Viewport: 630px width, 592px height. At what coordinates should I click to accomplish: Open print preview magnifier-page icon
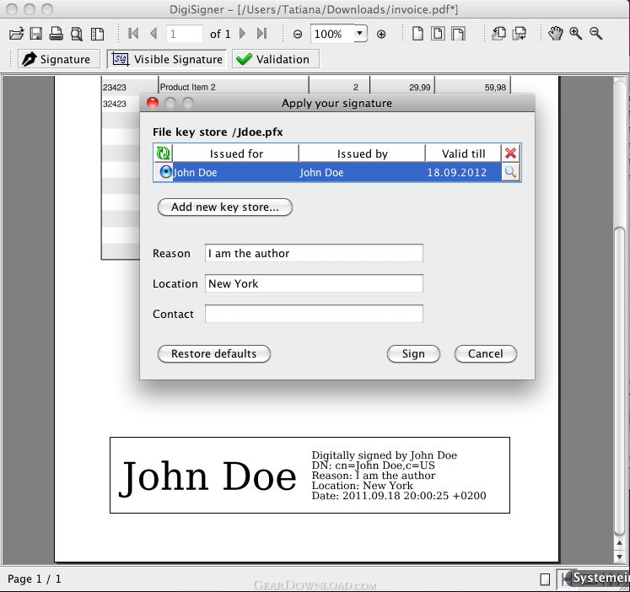coord(77,34)
